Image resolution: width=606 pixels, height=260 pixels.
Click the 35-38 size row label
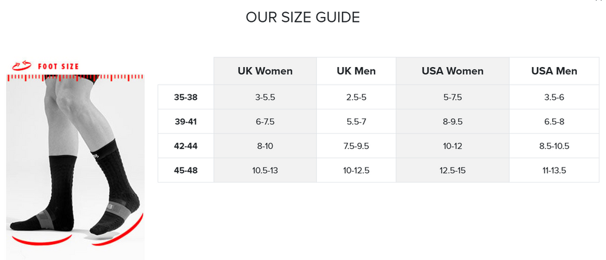pos(185,97)
